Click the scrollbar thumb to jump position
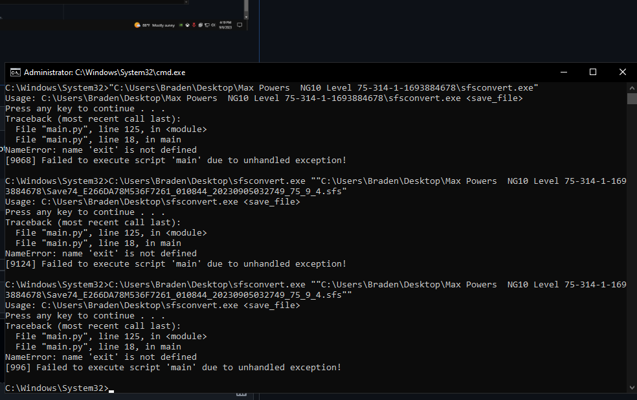This screenshot has height=400, width=637. click(x=630, y=99)
